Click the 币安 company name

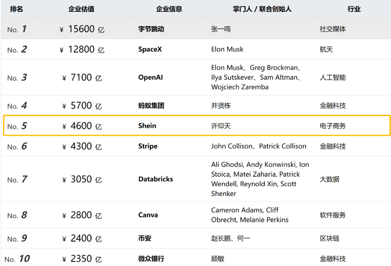[x=145, y=238]
